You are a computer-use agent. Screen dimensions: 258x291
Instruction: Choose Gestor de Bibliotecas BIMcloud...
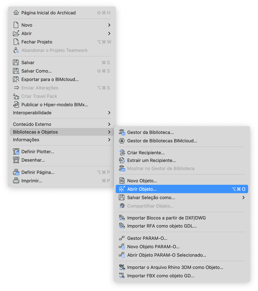(182, 141)
